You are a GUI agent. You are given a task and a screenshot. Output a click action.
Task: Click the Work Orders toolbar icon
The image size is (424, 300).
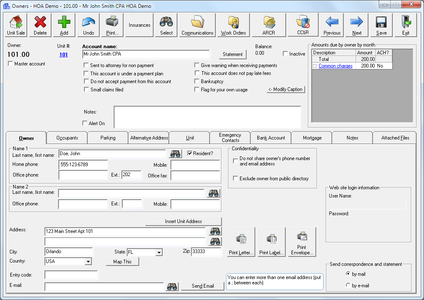tap(233, 25)
